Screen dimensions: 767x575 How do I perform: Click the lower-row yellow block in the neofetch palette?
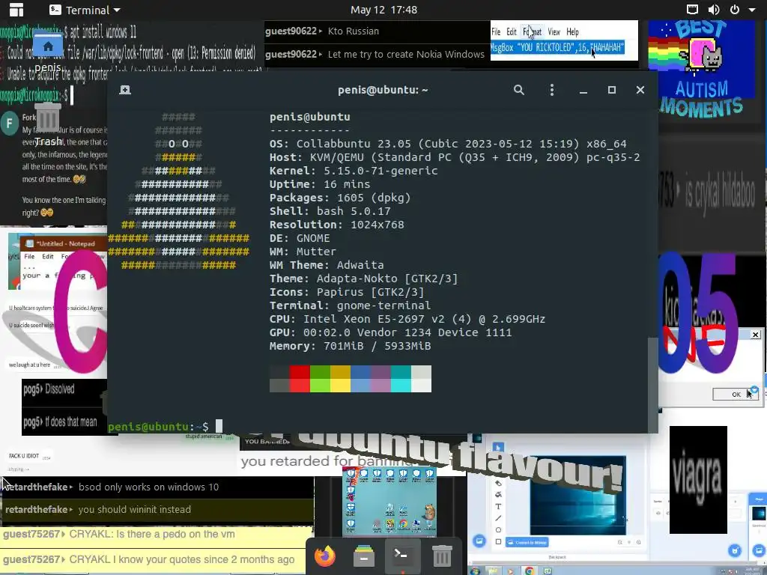(341, 386)
